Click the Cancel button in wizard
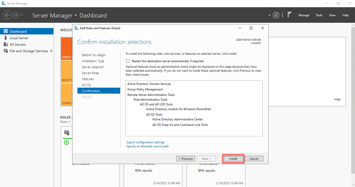Screen dimensions: 355x187 click(254, 159)
